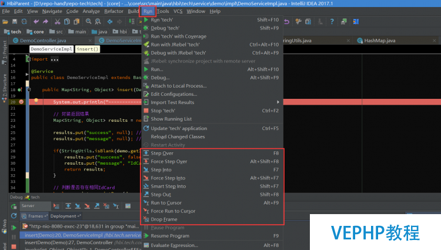
Task: Click red Stop square in debug sidebar
Action: [x=14, y=246]
